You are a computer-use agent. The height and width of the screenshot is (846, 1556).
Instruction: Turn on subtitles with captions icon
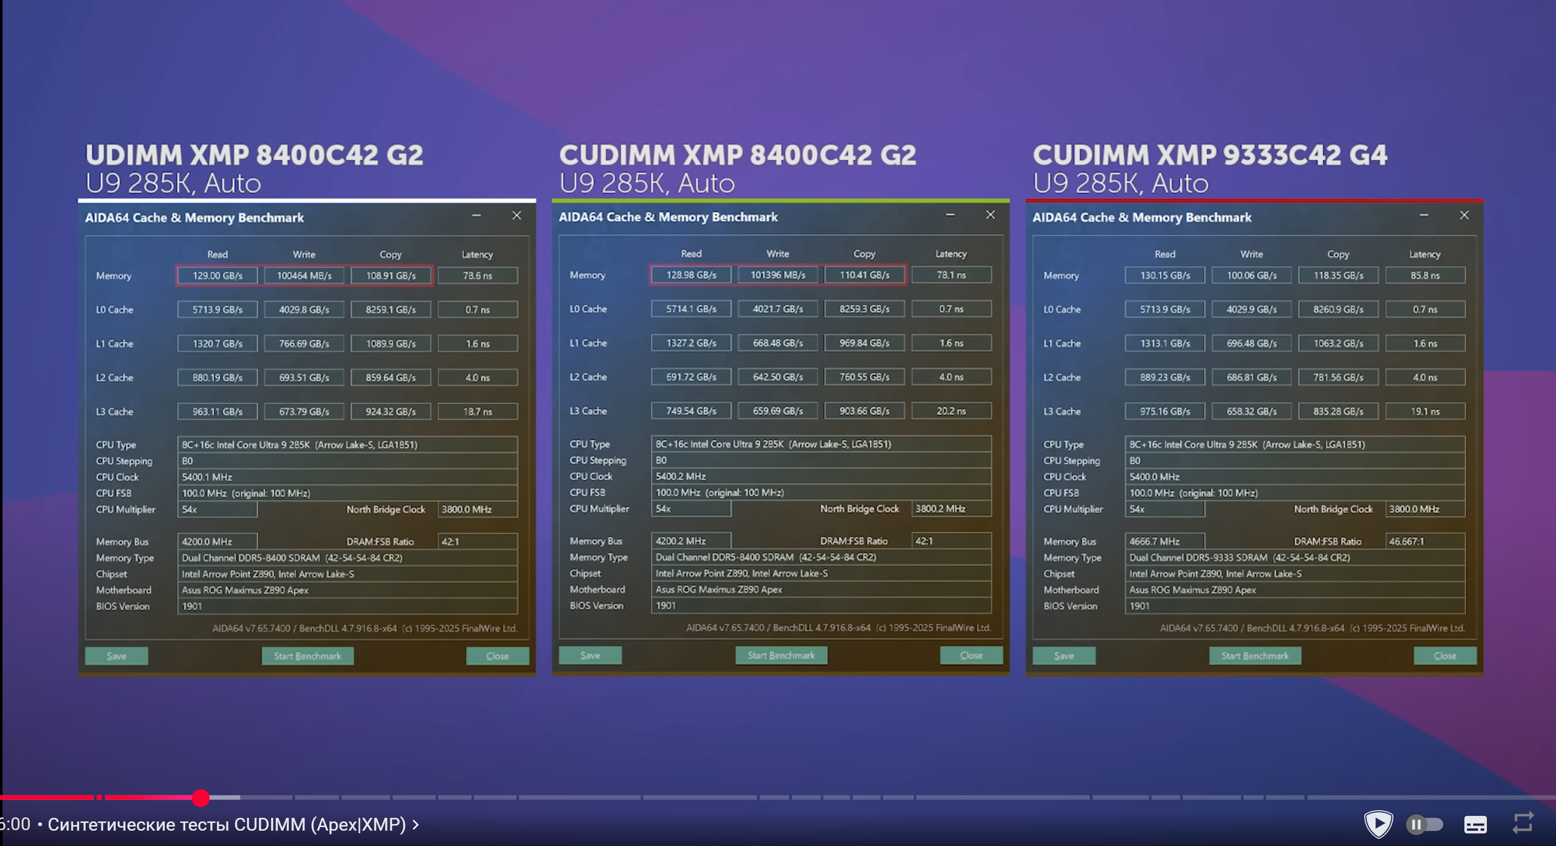[1475, 824]
